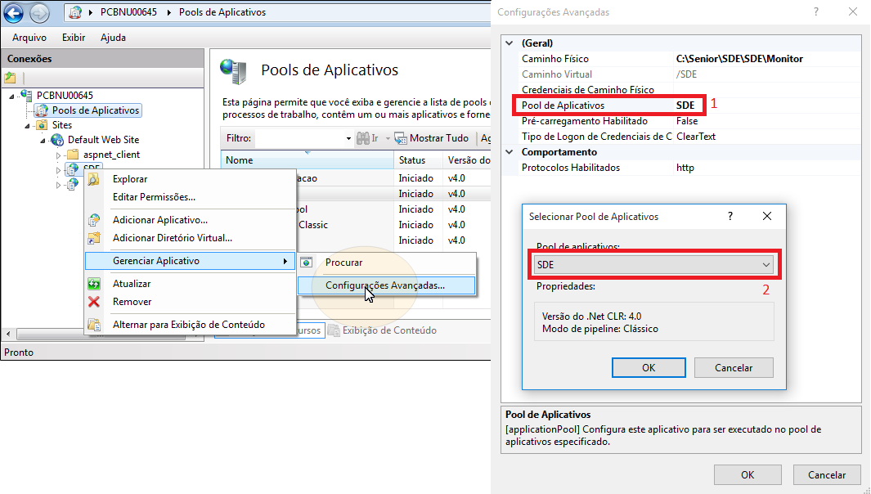
Task: Collapse the Sites tree node
Action: 27,126
